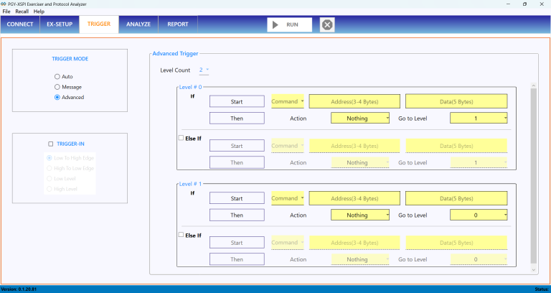Click Then button in Level # 1 Else If
Screen dimensions: 551x293
(237, 259)
